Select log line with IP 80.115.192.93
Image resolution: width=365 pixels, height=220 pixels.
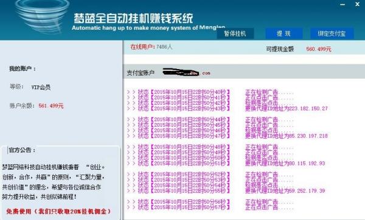[226, 164]
